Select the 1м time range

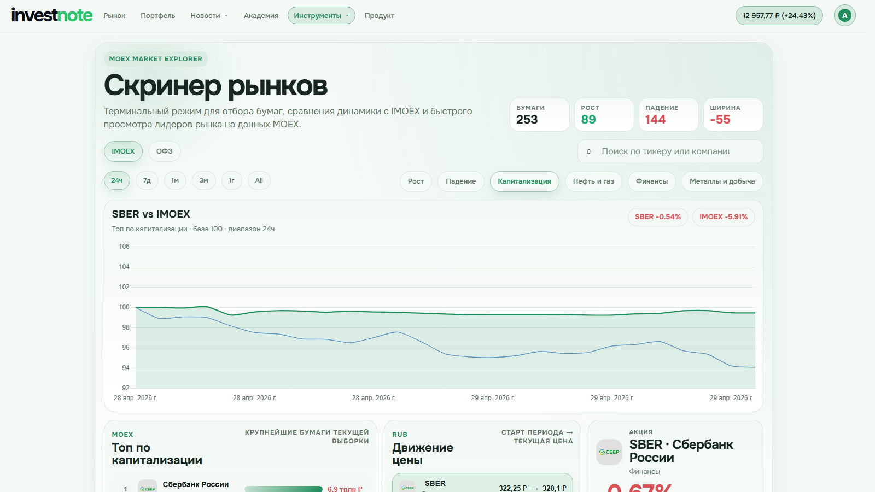coord(175,180)
